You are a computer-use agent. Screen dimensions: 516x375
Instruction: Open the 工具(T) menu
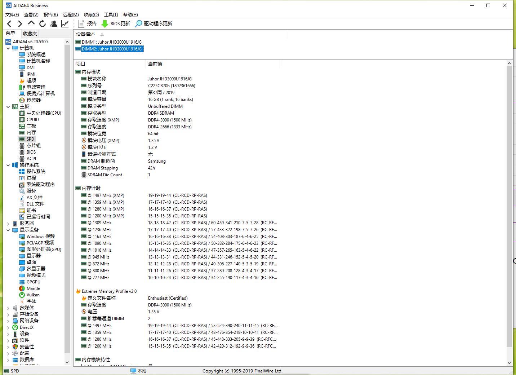(111, 15)
